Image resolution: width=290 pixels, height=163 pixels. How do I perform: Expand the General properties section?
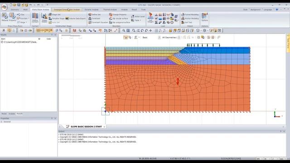[1, 122]
